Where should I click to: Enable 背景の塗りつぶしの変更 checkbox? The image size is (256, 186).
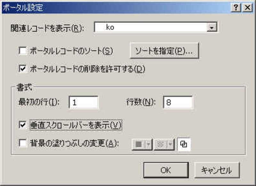(x=22, y=143)
